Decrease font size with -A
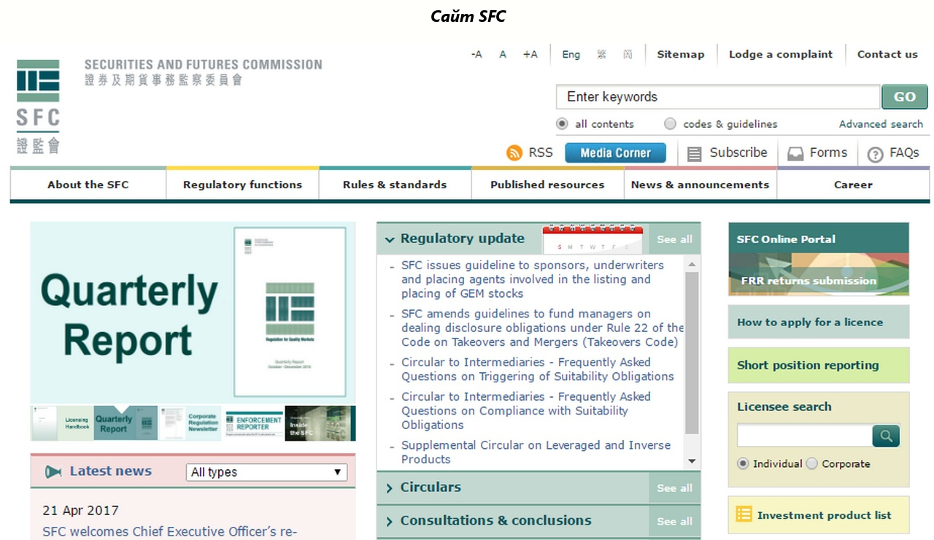Image resolution: width=934 pixels, height=540 pixels. pos(476,55)
